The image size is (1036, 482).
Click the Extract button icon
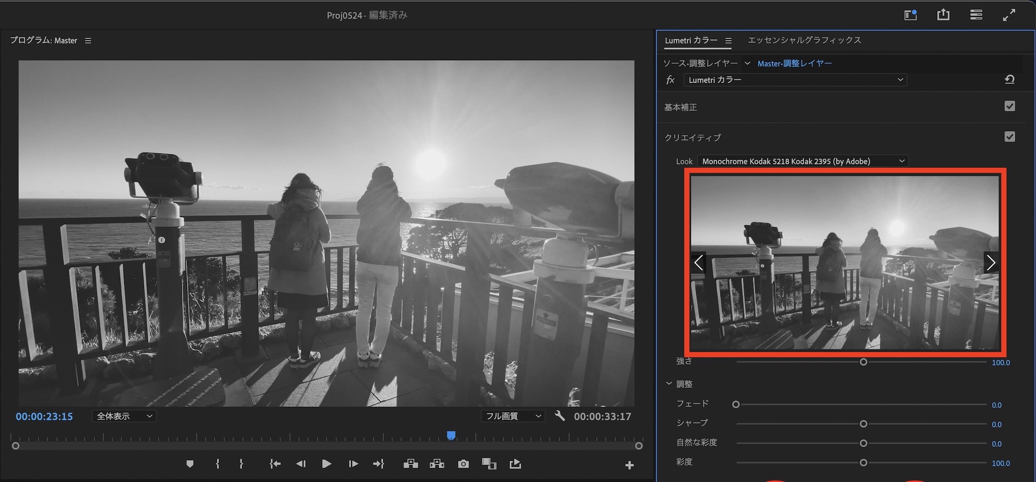click(437, 464)
